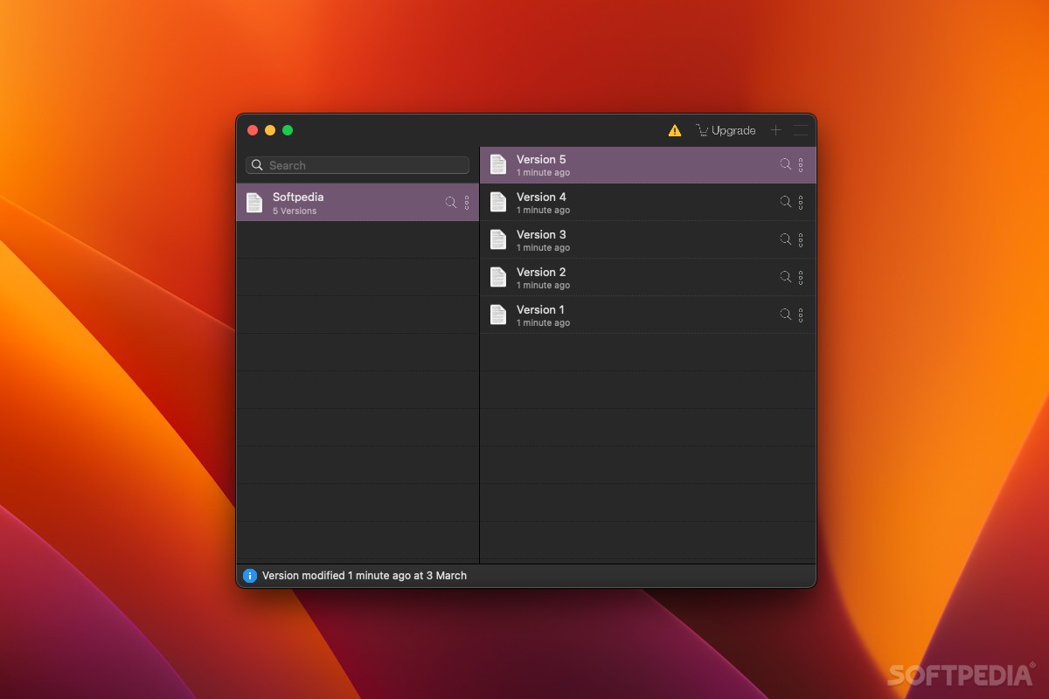Preview Version 2 with magnifier icon
The height and width of the screenshot is (699, 1049).
785,277
